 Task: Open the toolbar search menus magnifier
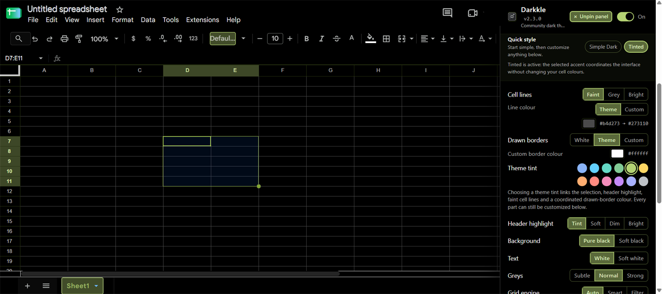coord(19,39)
